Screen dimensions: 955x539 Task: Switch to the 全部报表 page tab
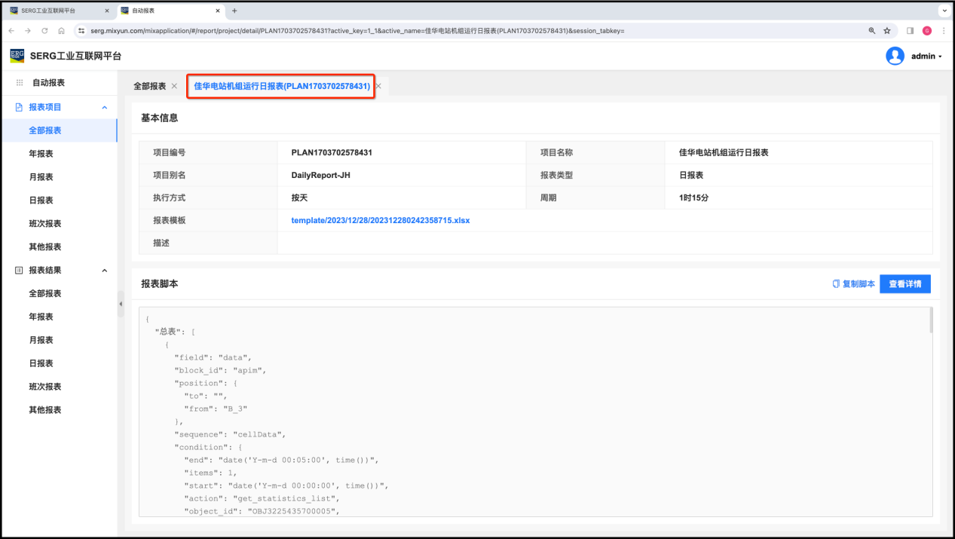click(x=149, y=86)
